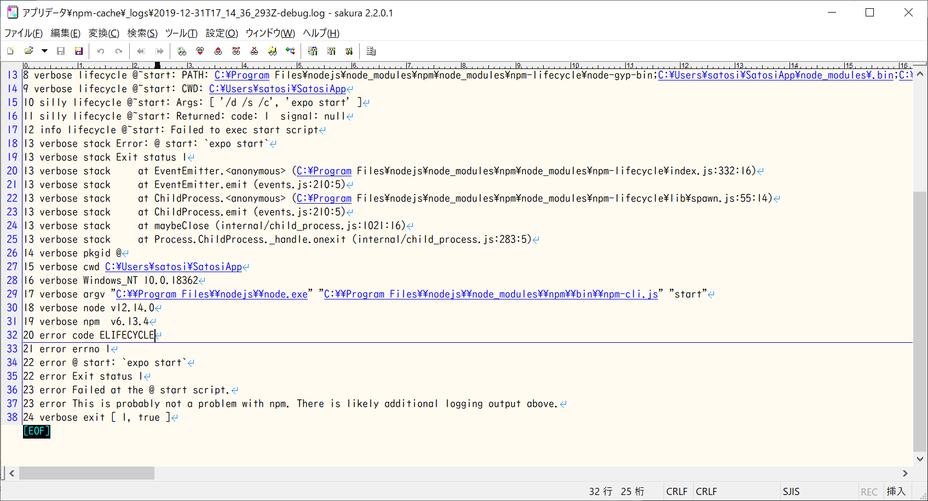Viewport: 928px width, 501px height.
Task: Clear search marks with the X binoculars icon
Action: click(255, 51)
